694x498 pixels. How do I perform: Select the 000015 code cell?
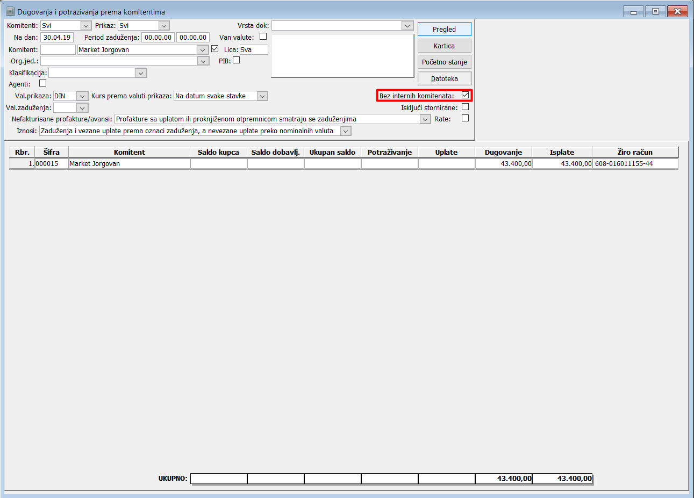pyautogui.click(x=52, y=163)
